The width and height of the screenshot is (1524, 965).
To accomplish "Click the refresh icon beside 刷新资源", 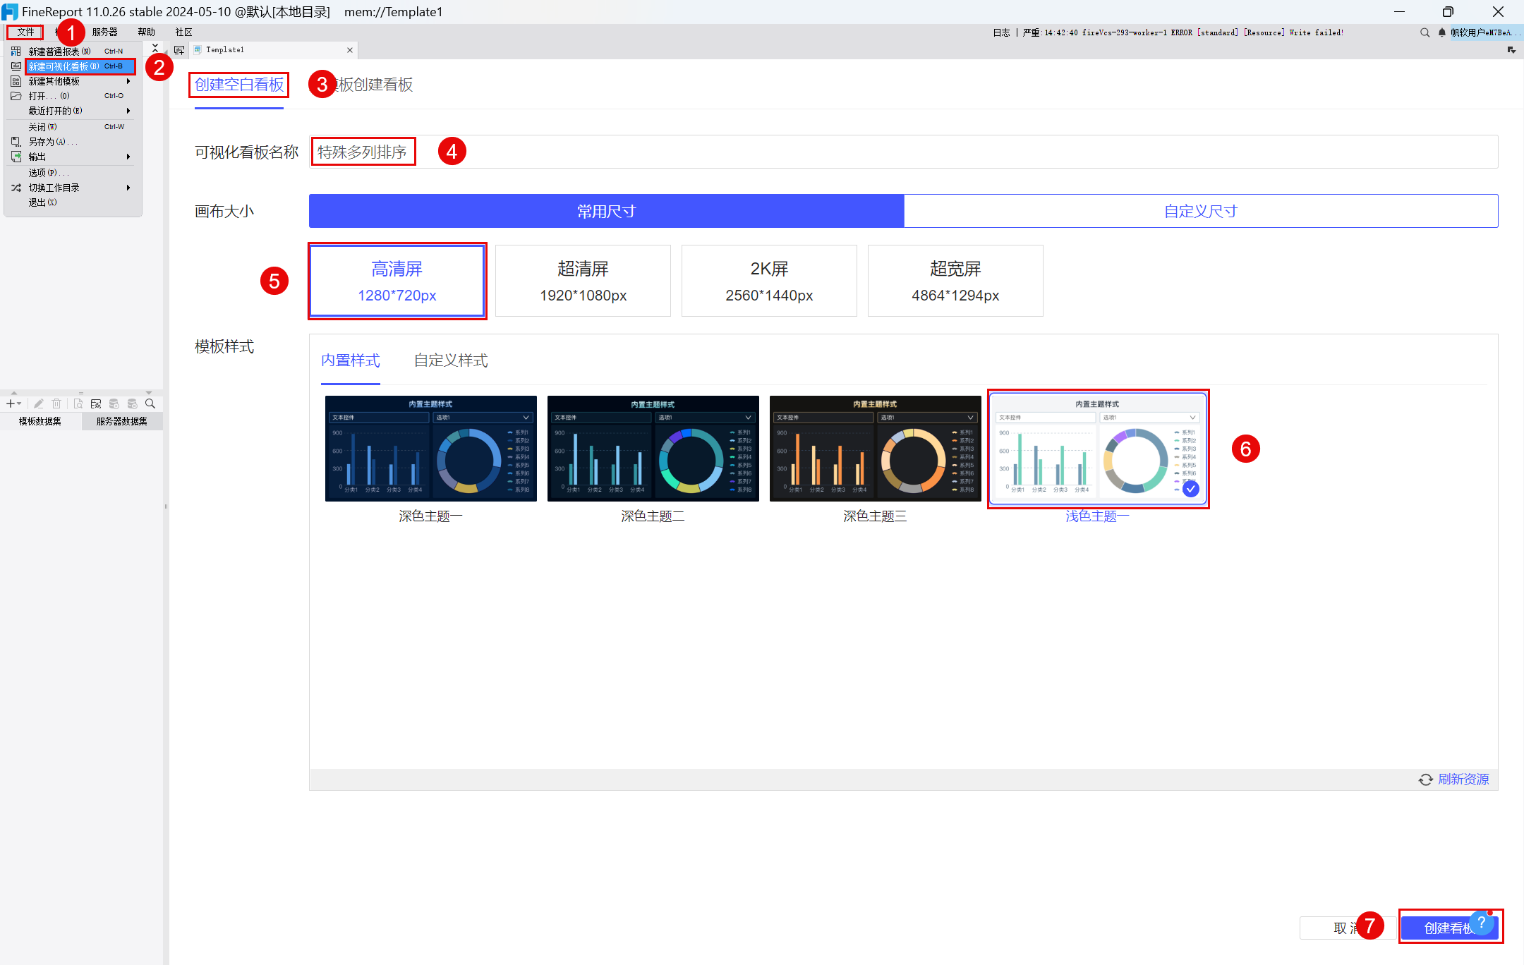I will coord(1426,779).
